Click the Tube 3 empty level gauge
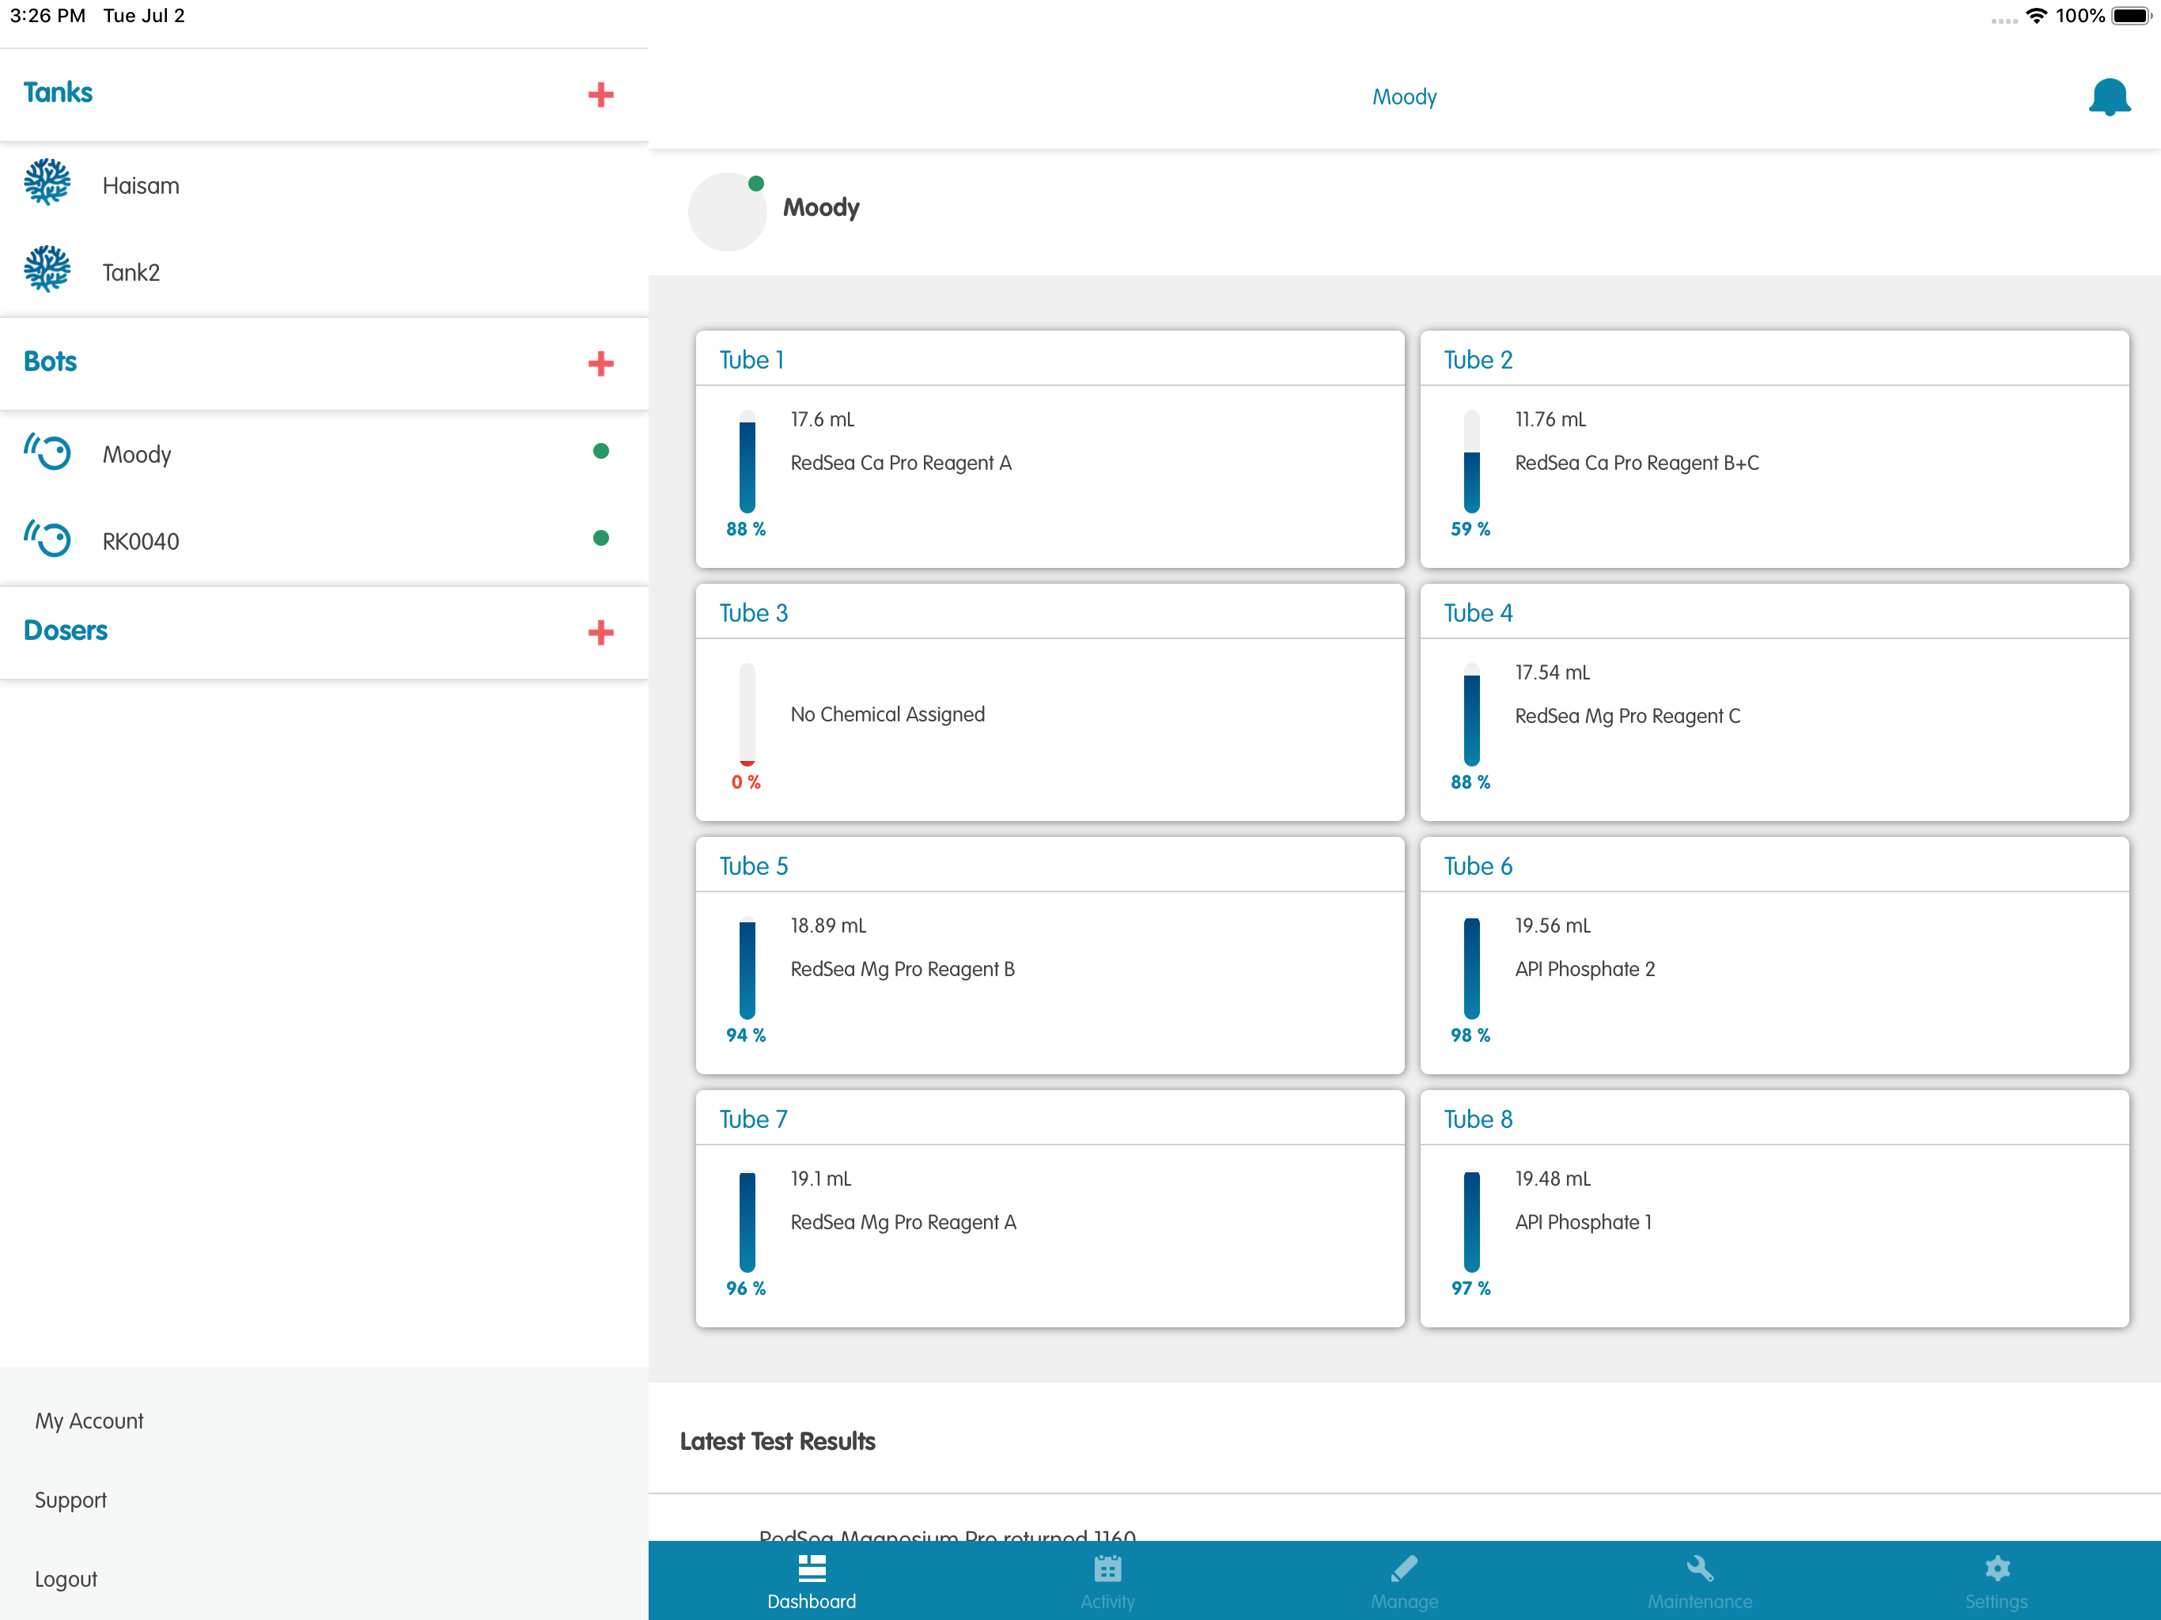The image size is (2161, 1620). point(747,714)
